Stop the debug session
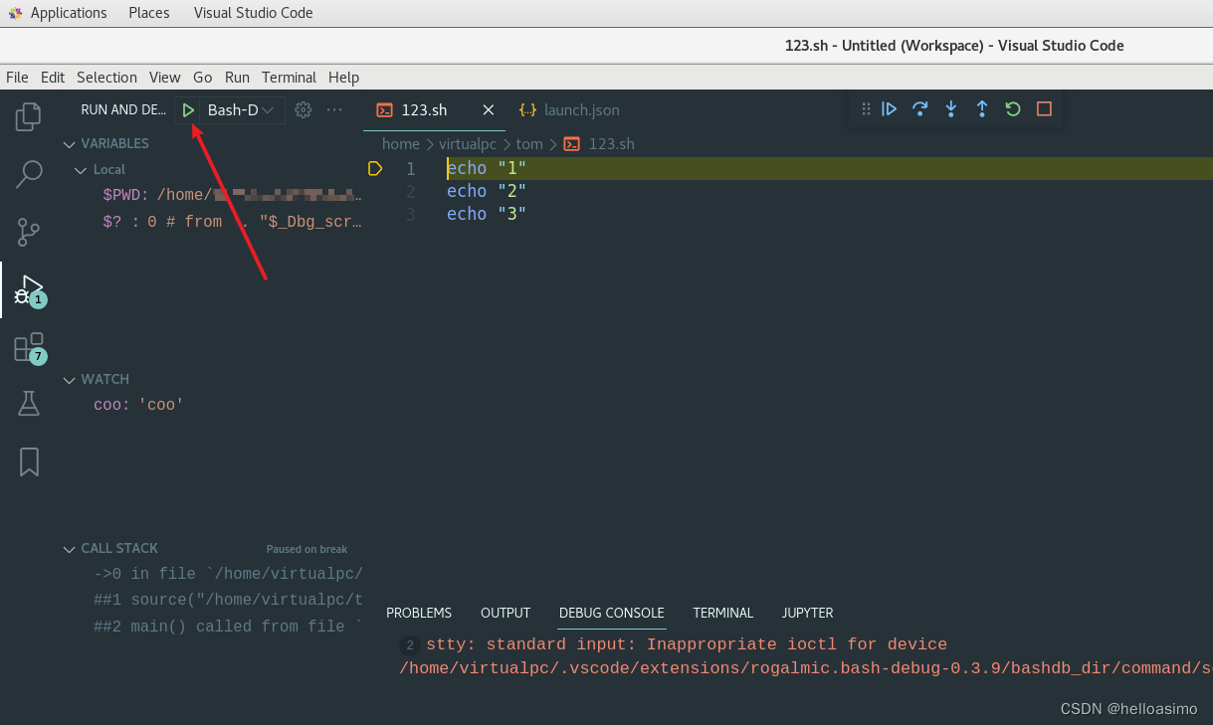 pos(1044,109)
